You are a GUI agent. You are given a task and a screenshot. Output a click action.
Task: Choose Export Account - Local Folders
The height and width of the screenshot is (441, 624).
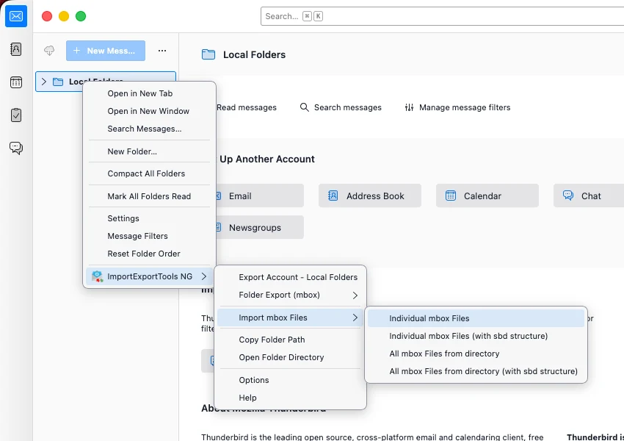pyautogui.click(x=290, y=277)
